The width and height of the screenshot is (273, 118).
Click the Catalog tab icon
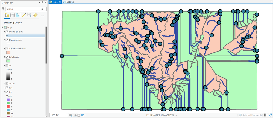point(64,2)
